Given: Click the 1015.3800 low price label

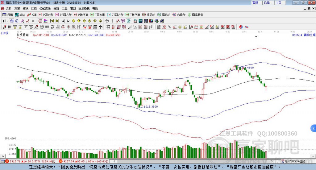Looking at the screenshot, I should click(x=151, y=106).
